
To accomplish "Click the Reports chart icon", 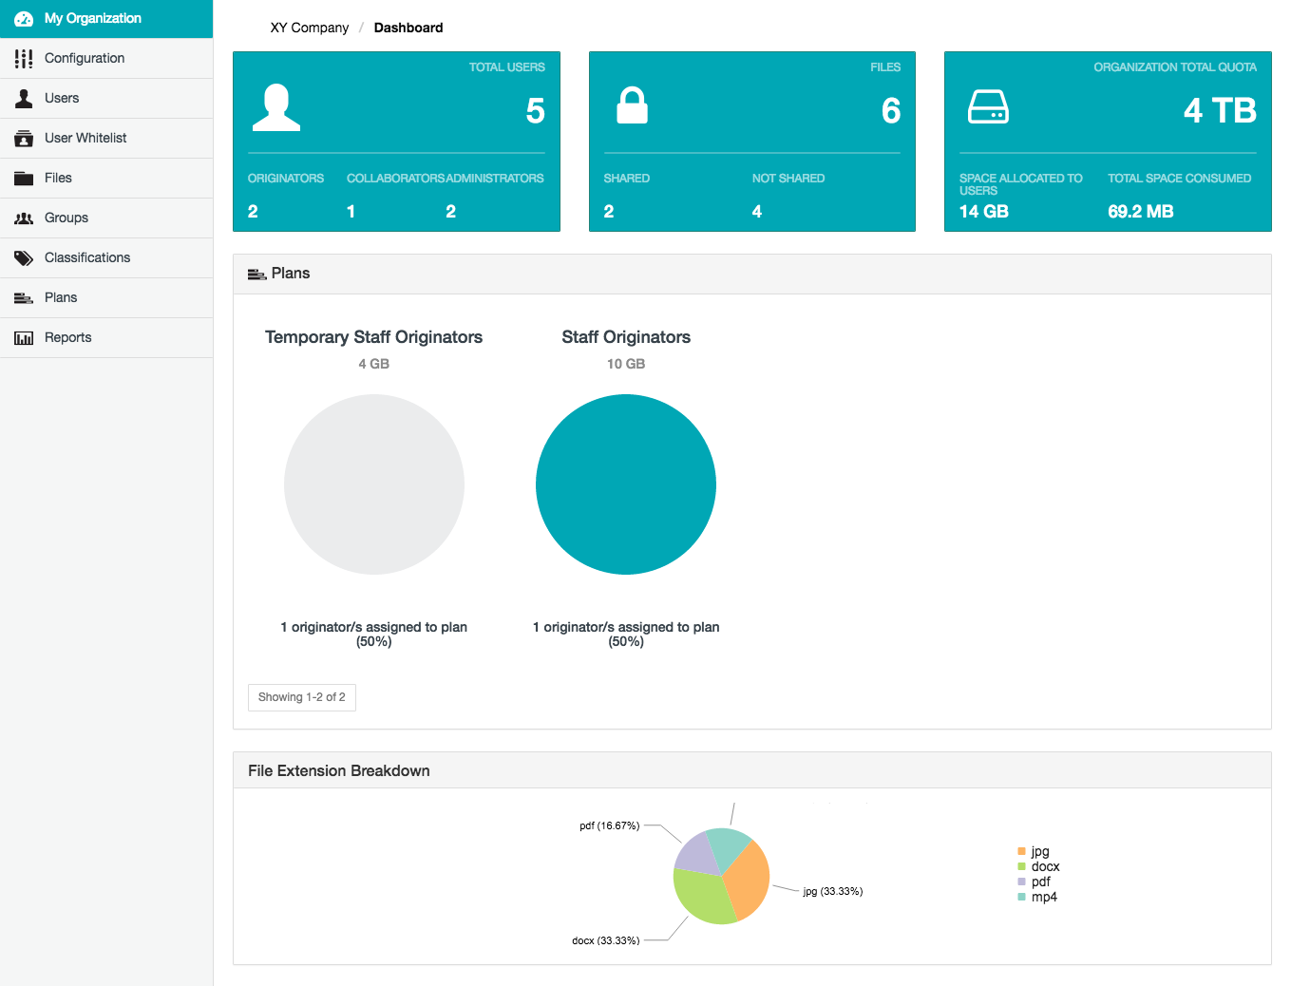I will (24, 338).
